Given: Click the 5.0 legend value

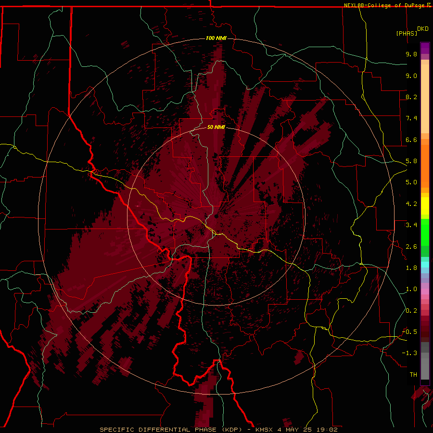Looking at the screenshot, I should 411,182.
